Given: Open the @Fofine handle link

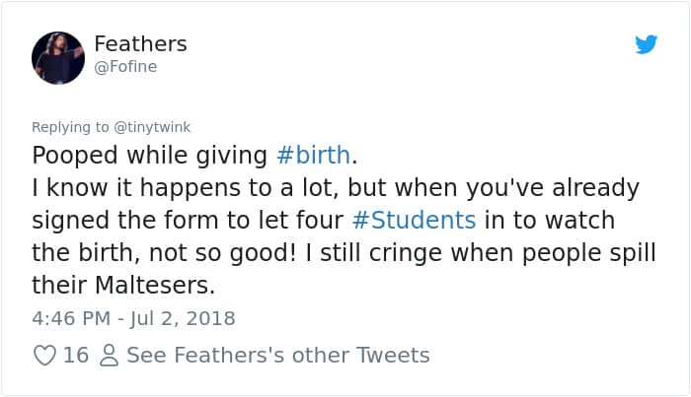Looking at the screenshot, I should 125,66.
